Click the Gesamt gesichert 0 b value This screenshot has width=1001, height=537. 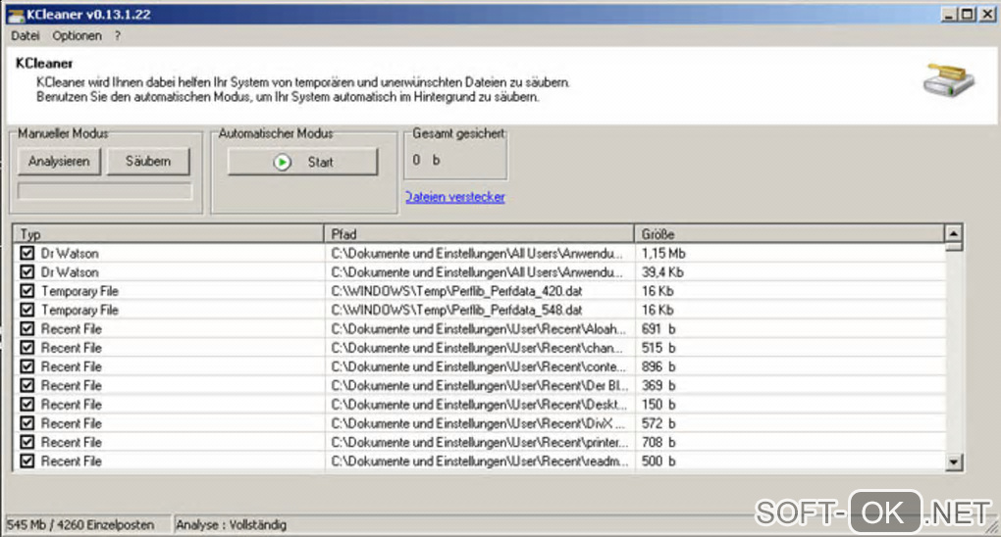[426, 160]
